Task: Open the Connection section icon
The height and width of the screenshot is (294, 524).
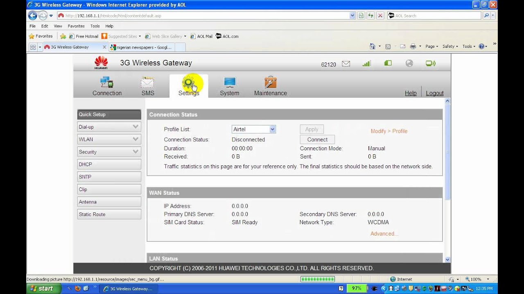Action: [x=107, y=82]
